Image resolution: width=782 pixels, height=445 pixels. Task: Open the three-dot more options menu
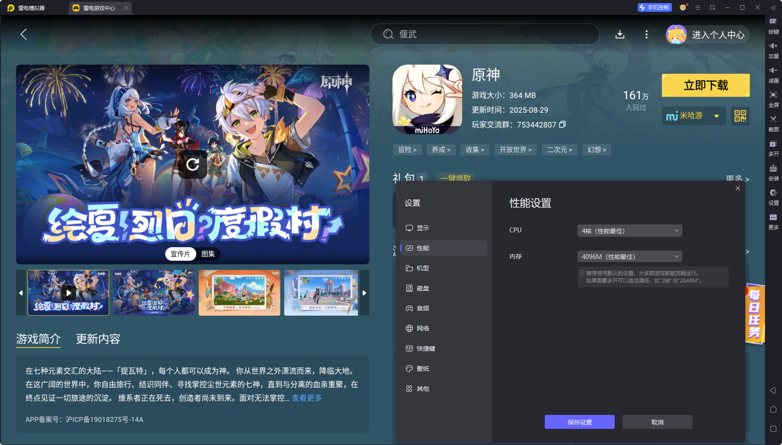tap(646, 34)
